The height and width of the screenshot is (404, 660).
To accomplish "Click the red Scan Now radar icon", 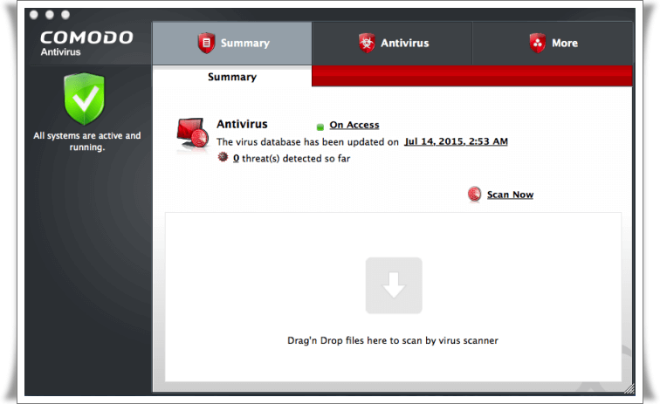I will [474, 194].
